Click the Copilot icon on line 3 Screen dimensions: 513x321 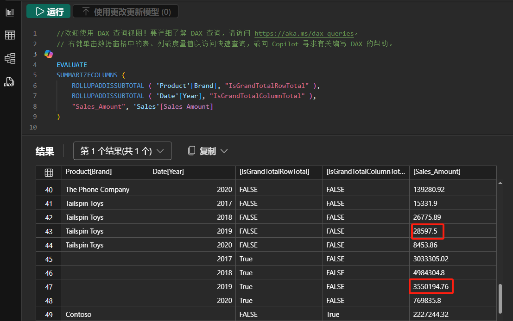coord(48,54)
